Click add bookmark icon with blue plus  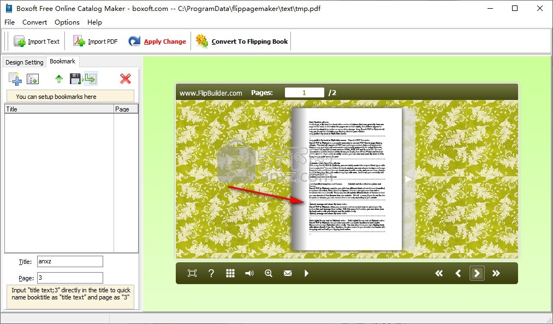15,79
